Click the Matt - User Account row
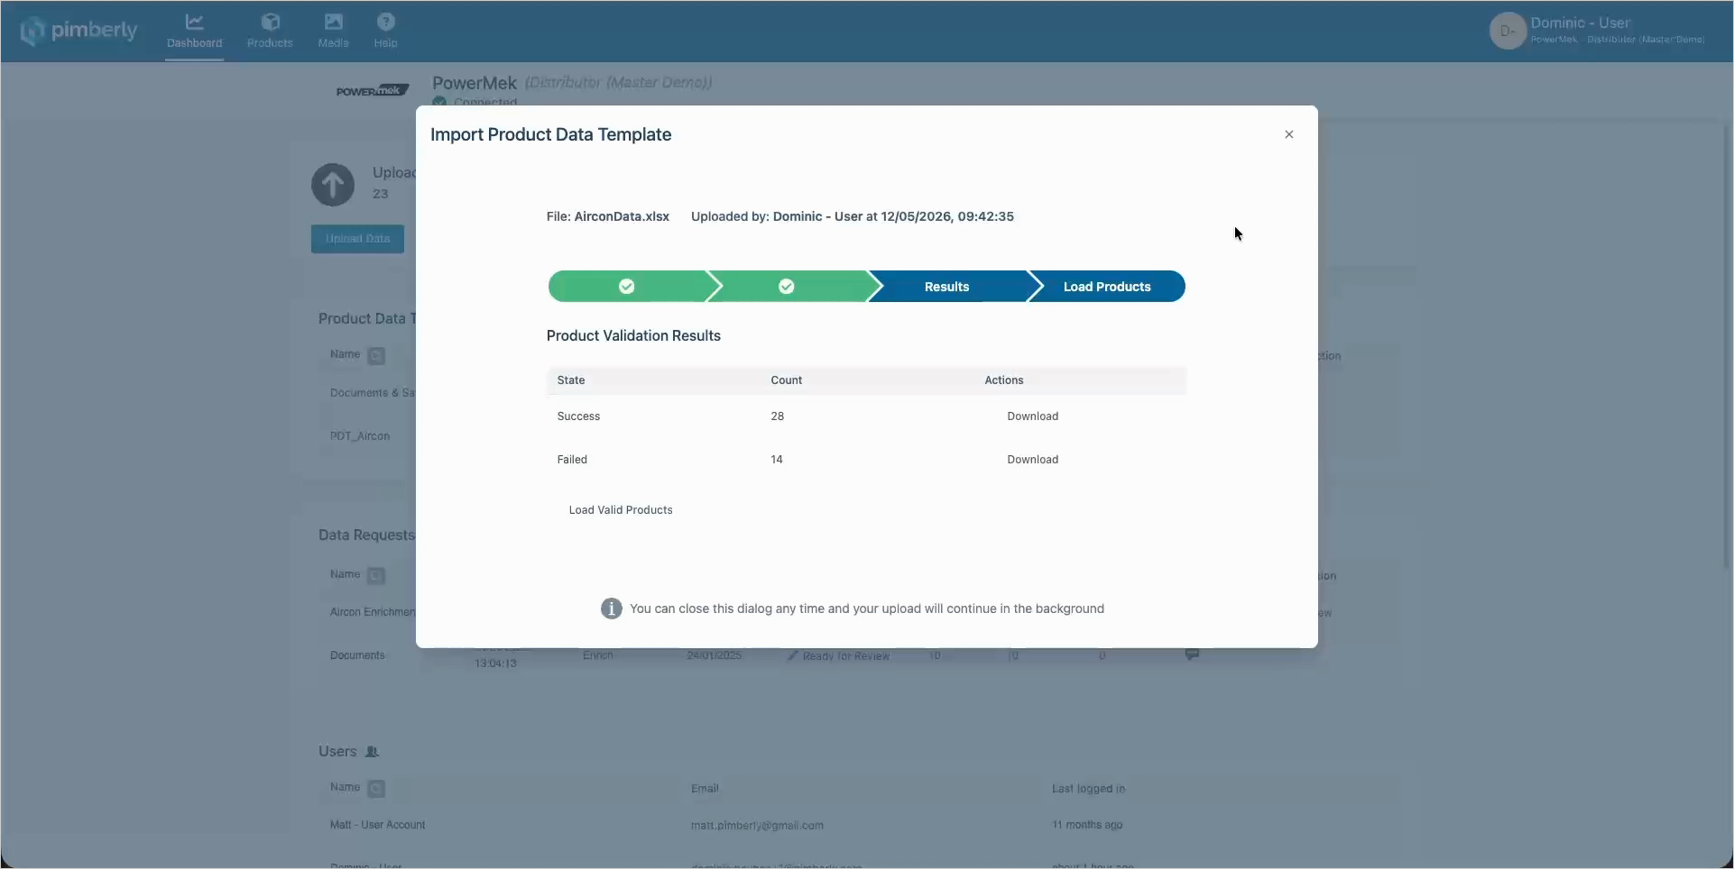 tap(377, 825)
